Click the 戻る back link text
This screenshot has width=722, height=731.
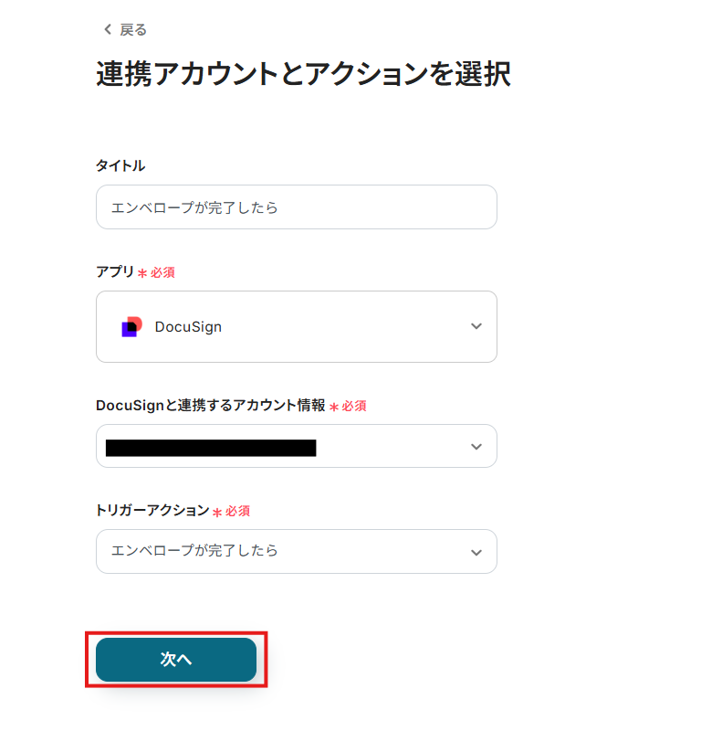(x=133, y=29)
